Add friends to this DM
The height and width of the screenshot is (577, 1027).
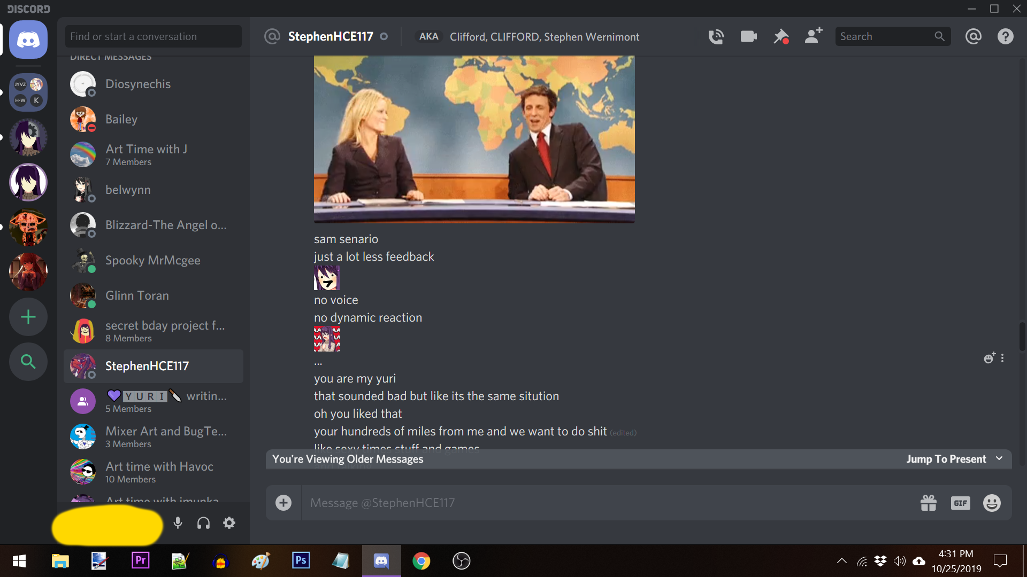814,36
